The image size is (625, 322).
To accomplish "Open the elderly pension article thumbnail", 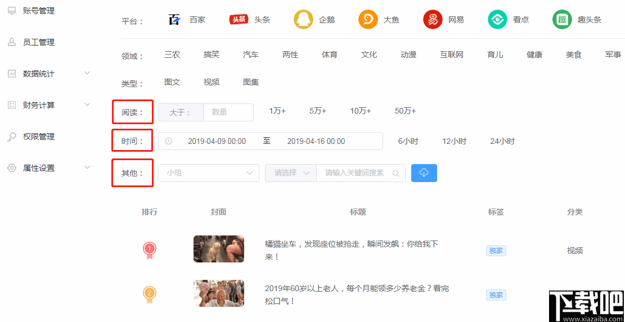I will point(219,293).
